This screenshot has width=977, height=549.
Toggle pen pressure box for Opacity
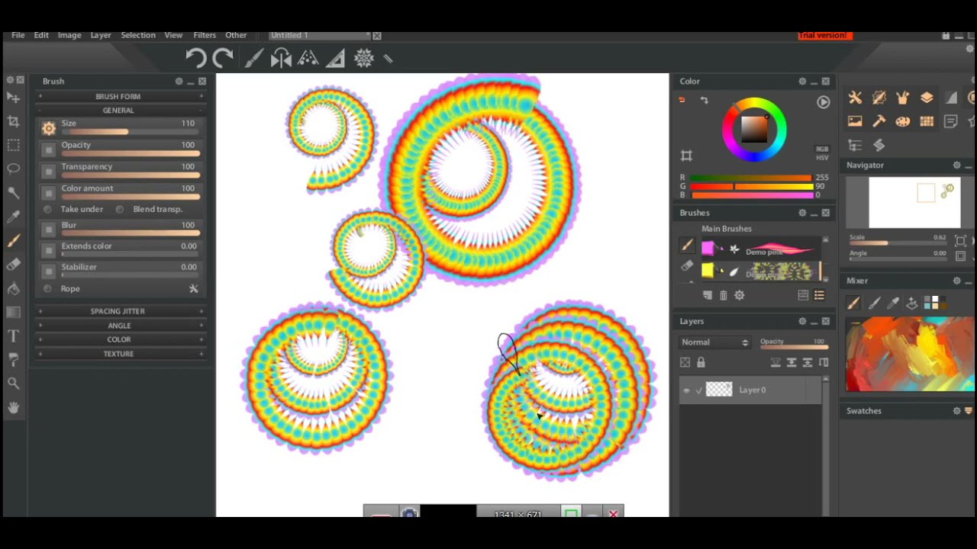(49, 149)
